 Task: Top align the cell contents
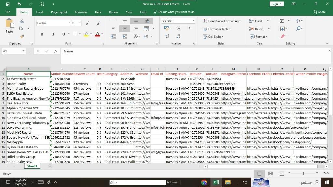113,21
